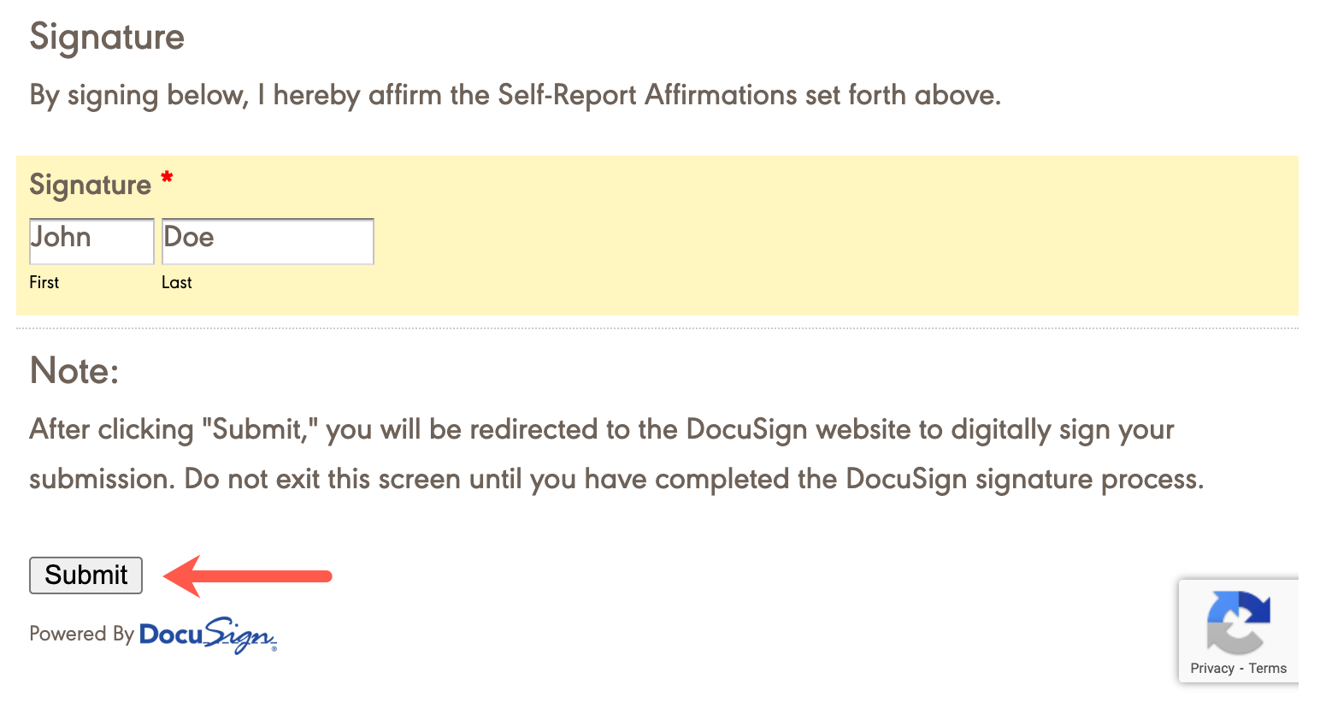Image resolution: width=1320 pixels, height=708 pixels.
Task: Click the "Do not exit this screen" line
Action: click(x=616, y=479)
